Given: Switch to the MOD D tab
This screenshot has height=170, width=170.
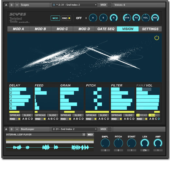Looking at the screenshot, I should coord(84,29).
